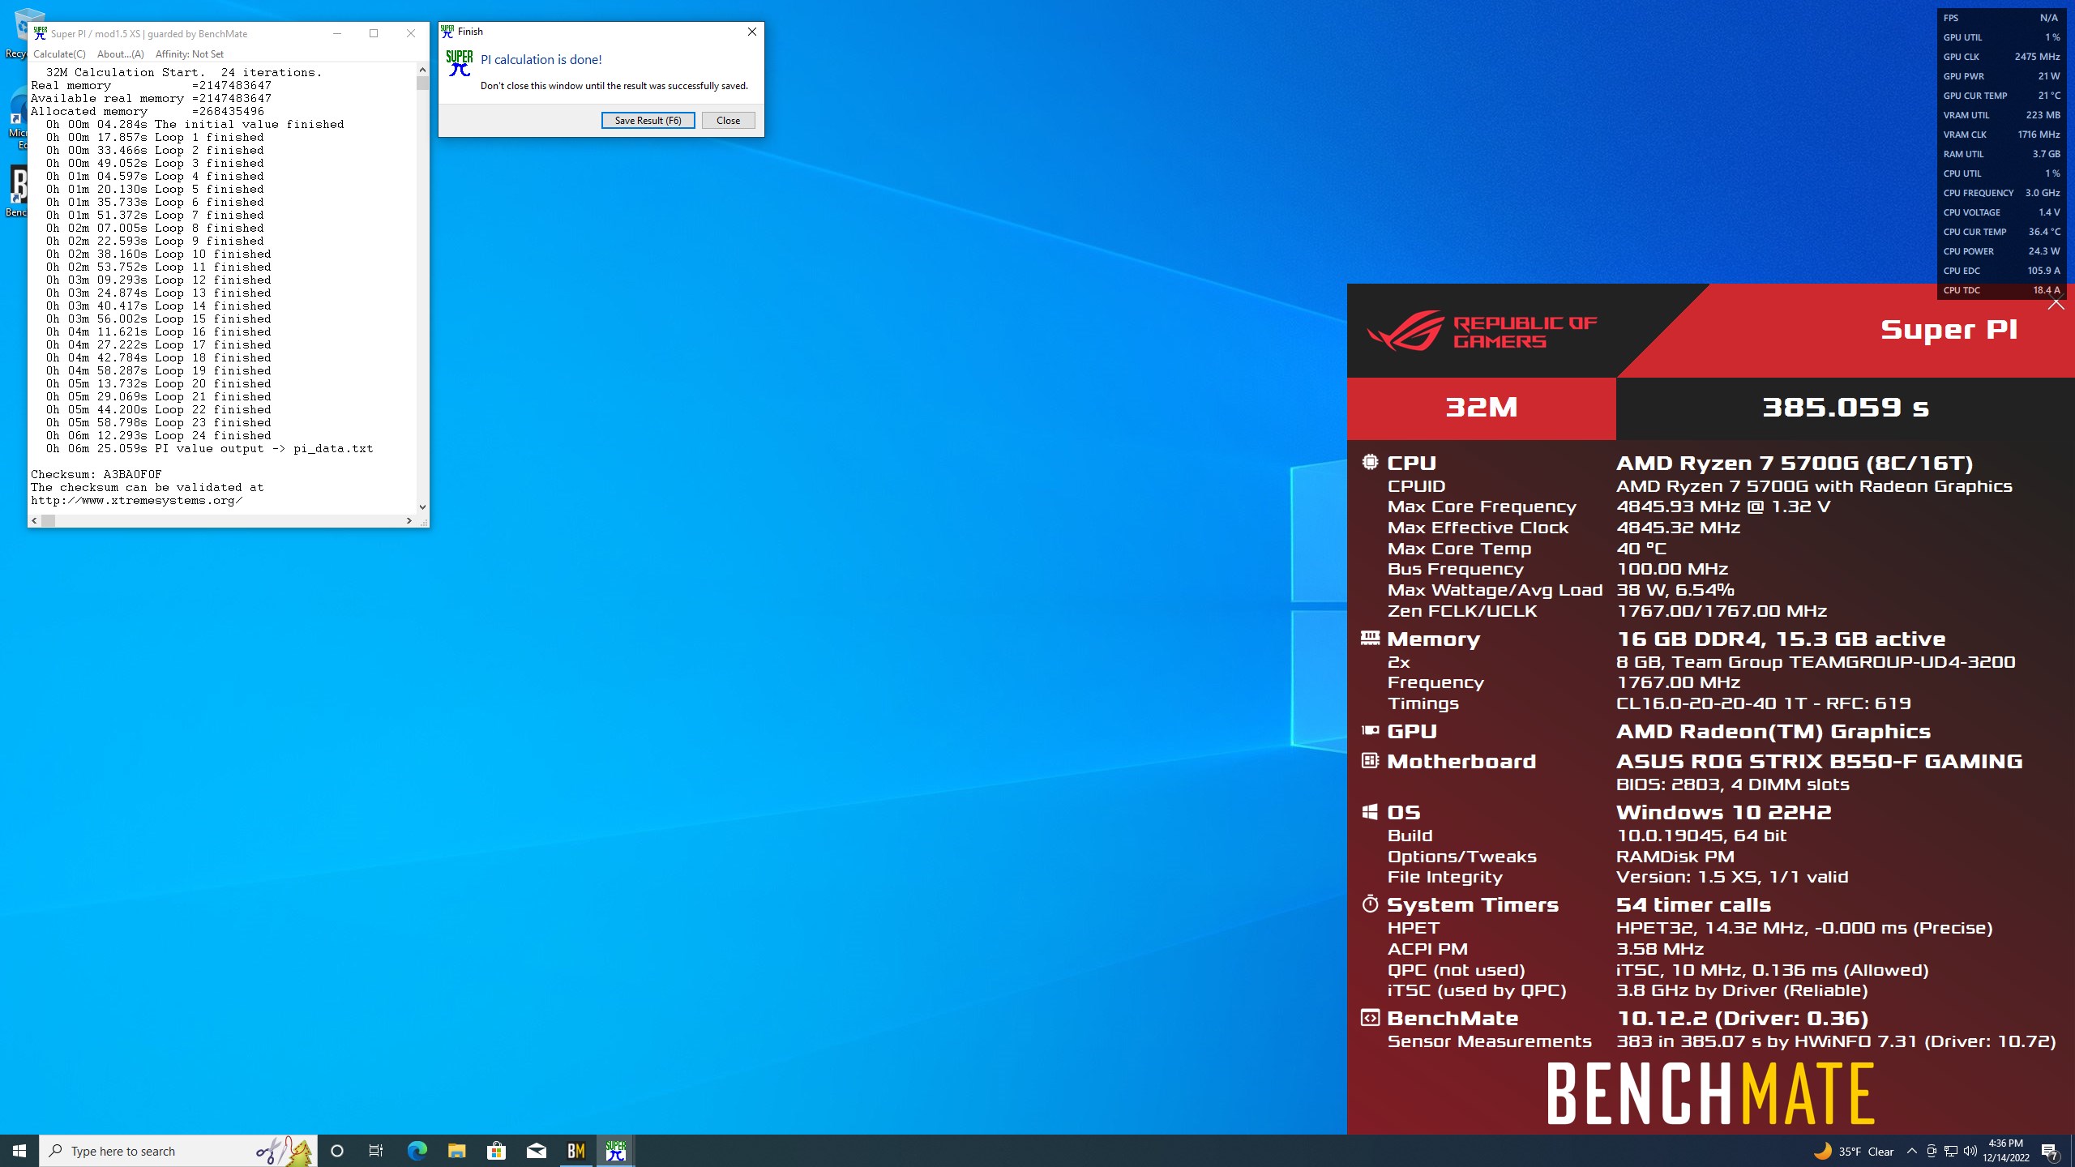Image resolution: width=2075 pixels, height=1167 pixels.
Task: Click the Type here to search box
Action: click(178, 1151)
